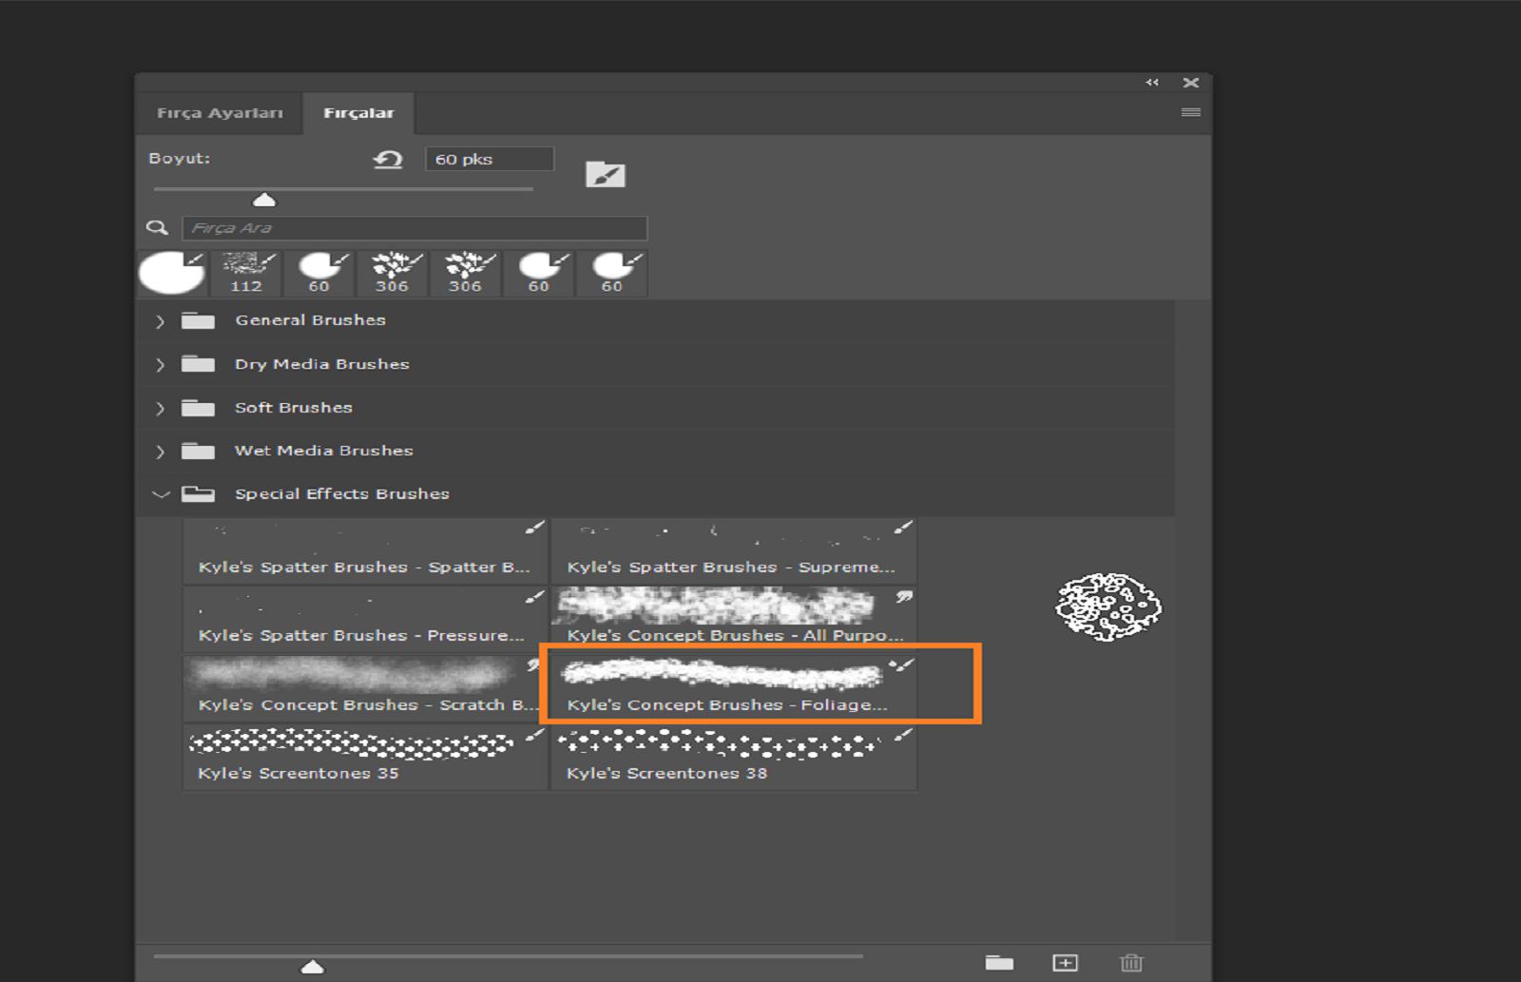Expand the General Brushes folder
Screen dimensions: 1521x982
(x=160, y=321)
